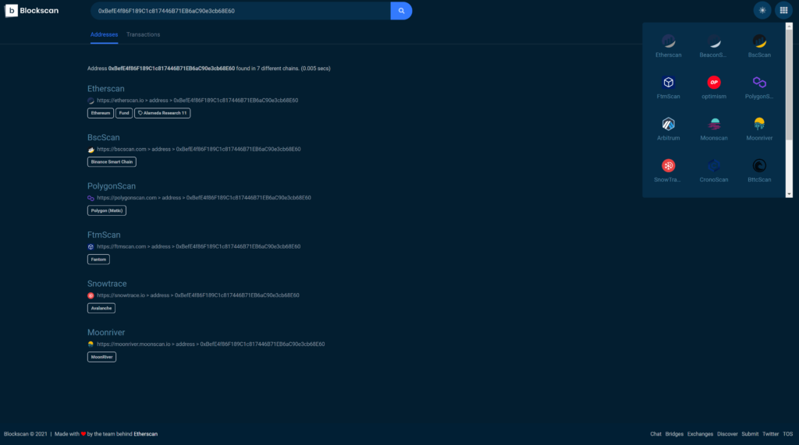Screen dimensions: 799x445
Task: Open the PolygonScan result heading
Action: (111, 186)
